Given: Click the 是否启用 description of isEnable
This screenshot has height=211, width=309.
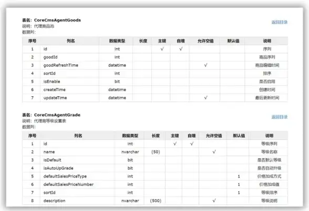Looking at the screenshot, I should [267, 82].
